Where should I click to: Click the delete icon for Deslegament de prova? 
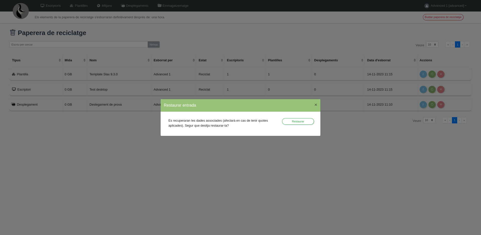(441, 105)
